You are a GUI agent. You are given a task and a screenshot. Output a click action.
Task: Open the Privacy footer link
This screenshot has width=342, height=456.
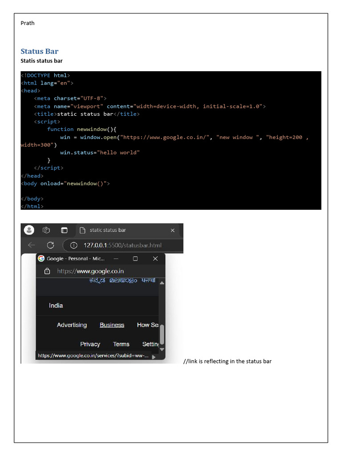pyautogui.click(x=90, y=344)
